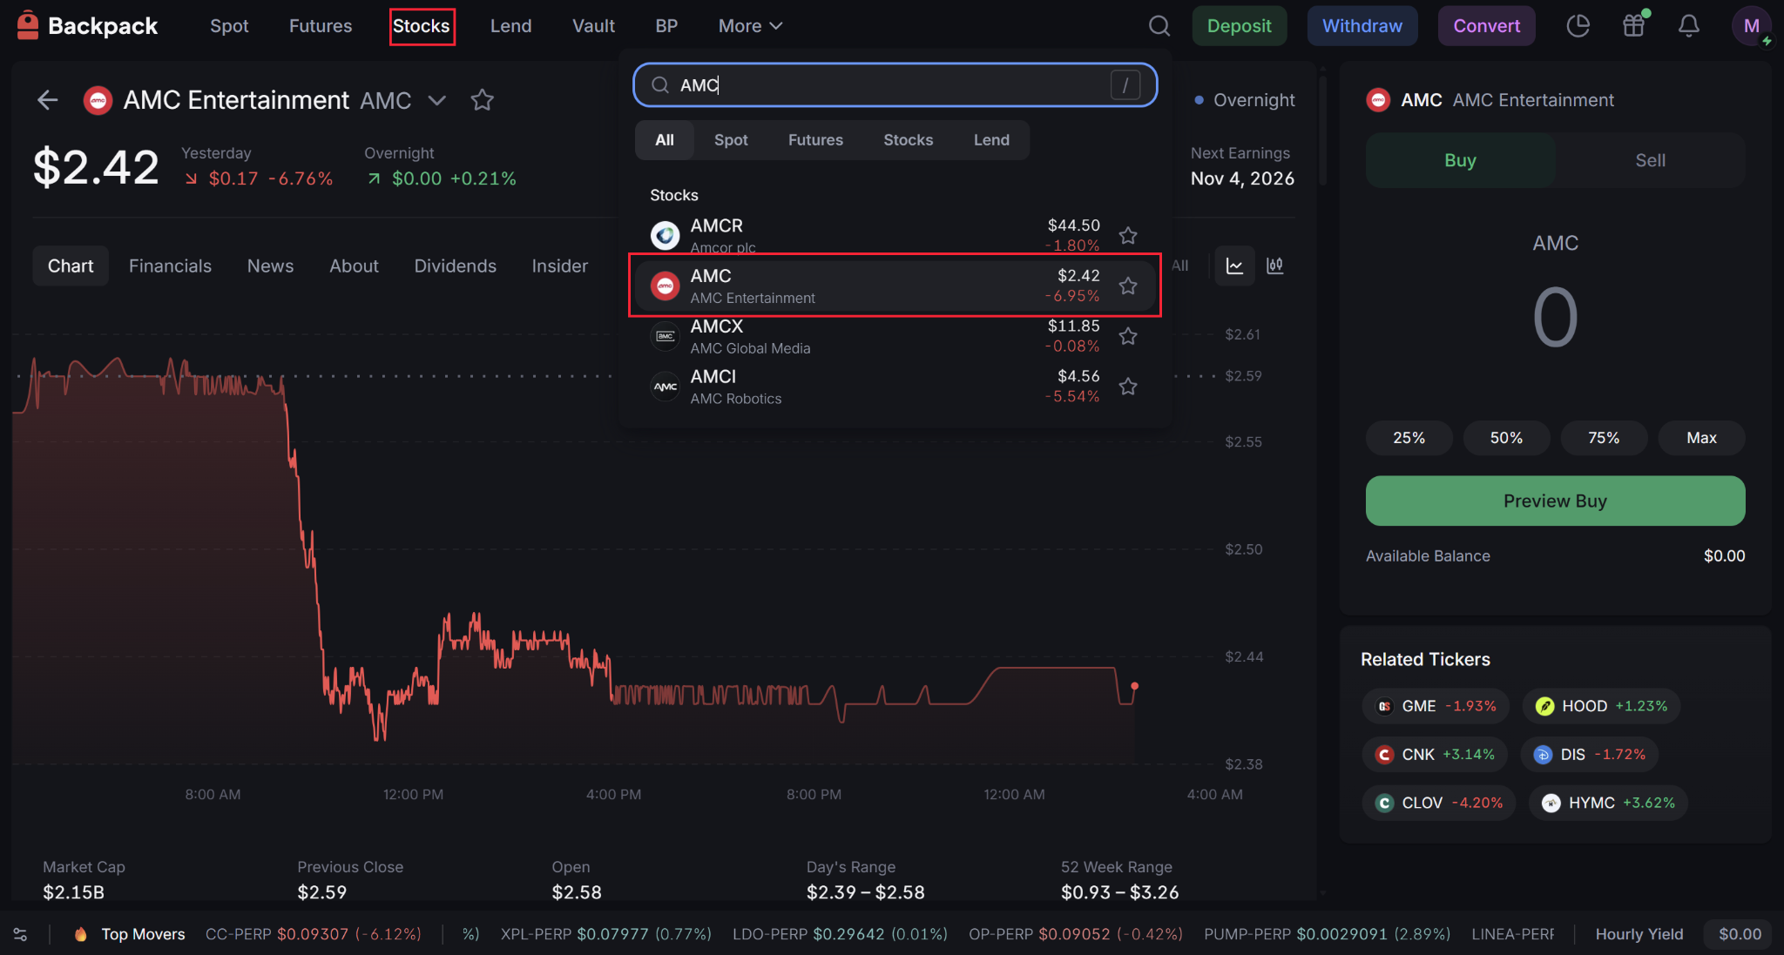Filter search results by Stocks
Screen dimensions: 1784x955
[x=908, y=140]
